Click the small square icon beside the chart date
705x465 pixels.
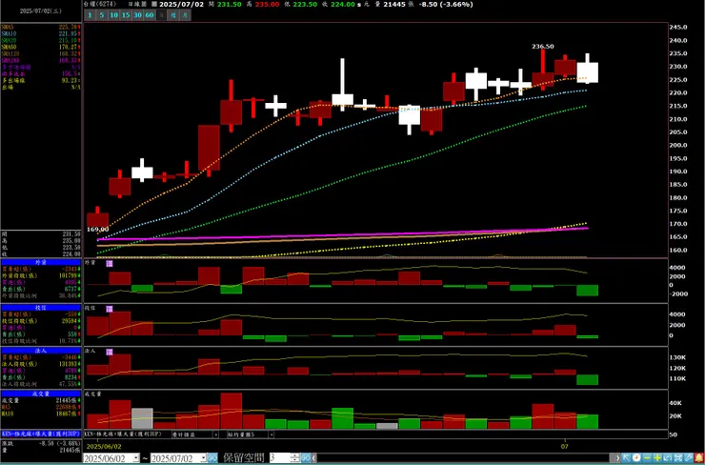click(x=154, y=4)
